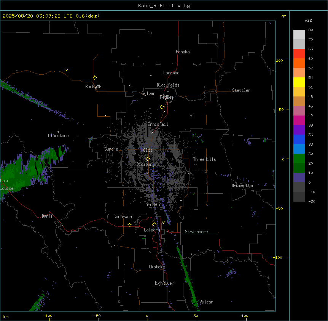
Task: Click the 0 tick on the bottom axis
Action: (147, 316)
